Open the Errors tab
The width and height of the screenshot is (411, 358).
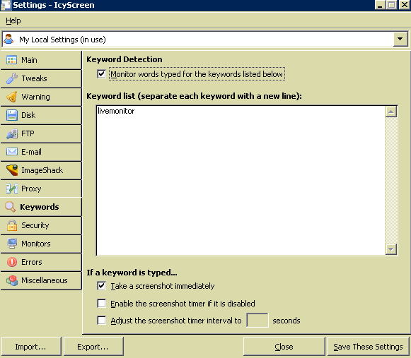41,262
